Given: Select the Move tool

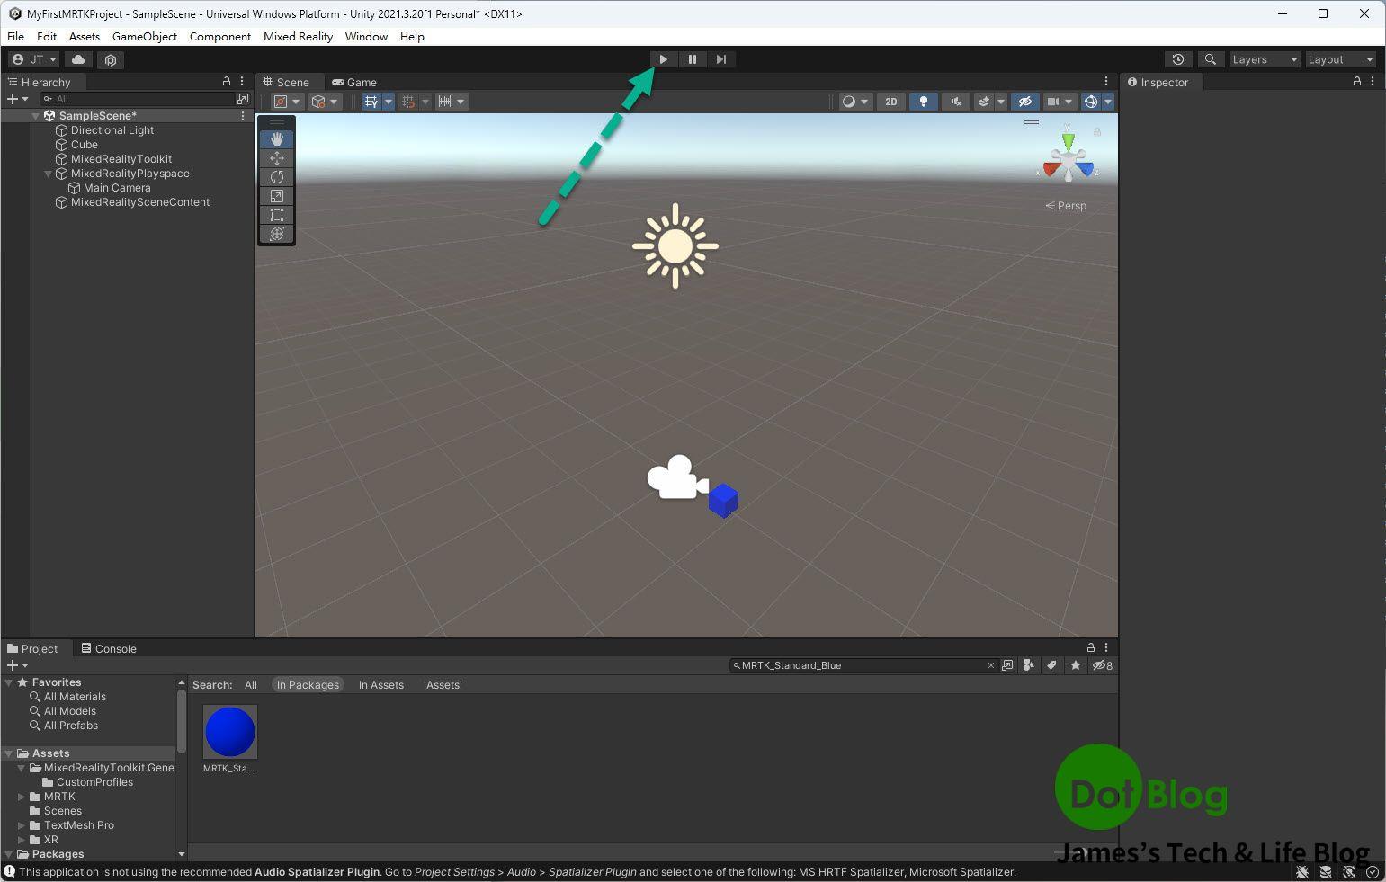Looking at the screenshot, I should (x=277, y=158).
